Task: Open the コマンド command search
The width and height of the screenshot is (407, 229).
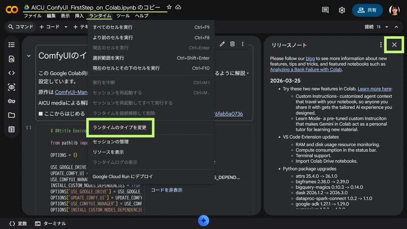Action: tap(21, 27)
